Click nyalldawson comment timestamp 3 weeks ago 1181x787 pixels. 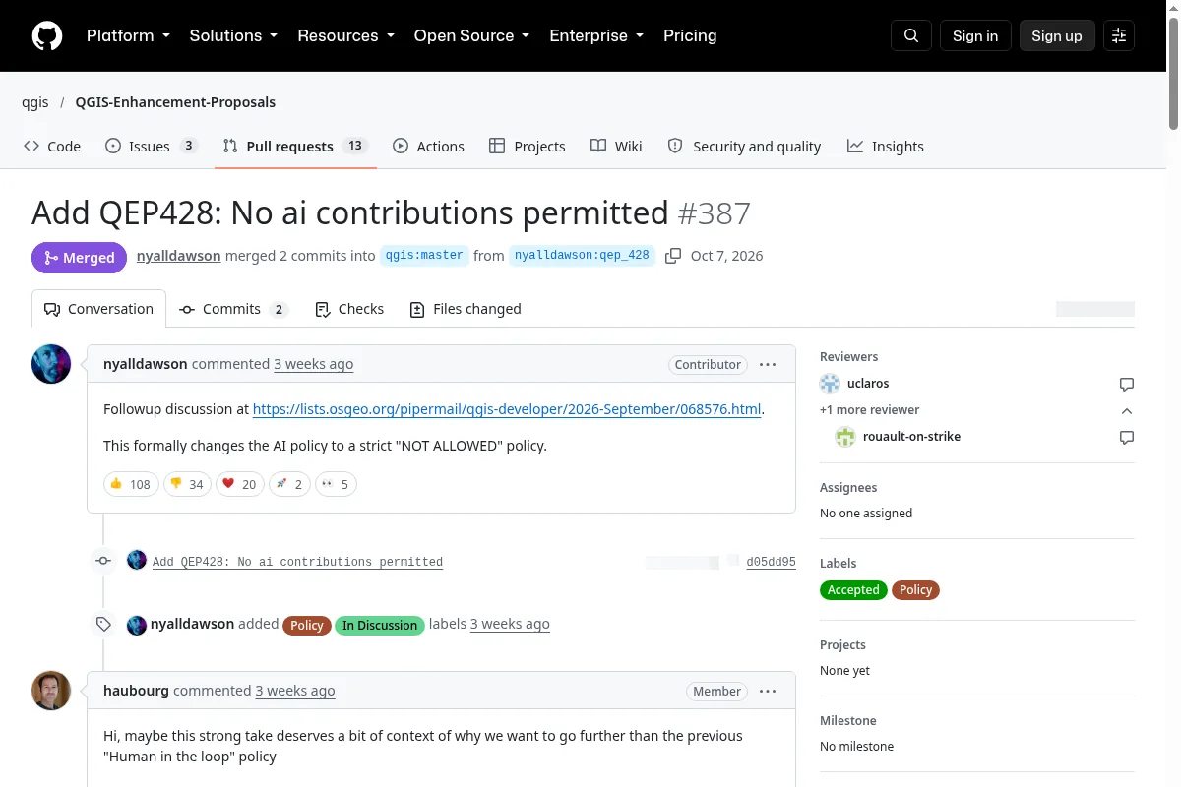point(313,364)
